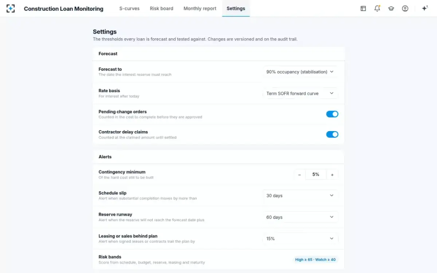Switch to the Risk board tab
Screen dimensions: 437x273
click(161, 8)
